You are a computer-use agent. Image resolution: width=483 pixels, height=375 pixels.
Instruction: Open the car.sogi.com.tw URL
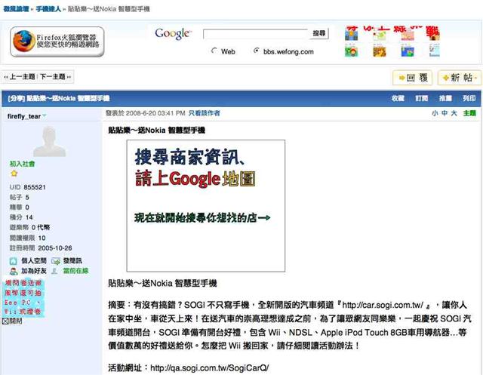383,305
